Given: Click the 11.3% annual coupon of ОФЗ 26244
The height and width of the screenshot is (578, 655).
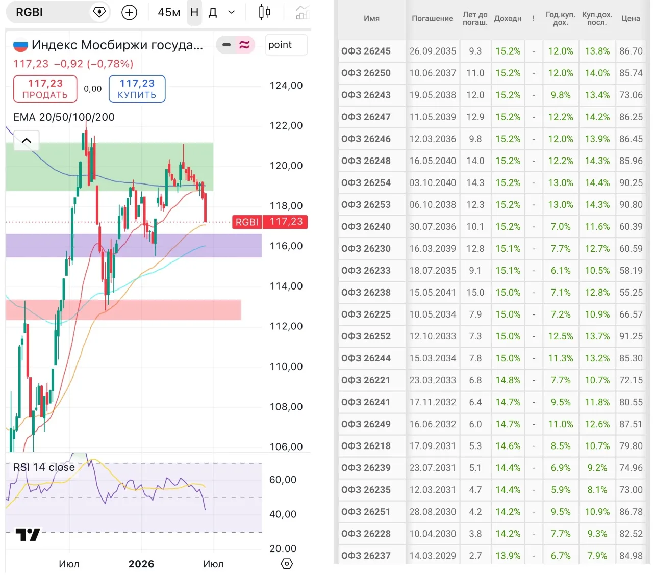Looking at the screenshot, I should click(561, 358).
